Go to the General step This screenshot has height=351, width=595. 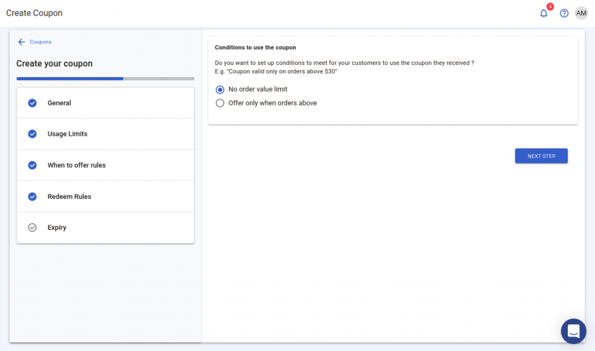pyautogui.click(x=106, y=103)
